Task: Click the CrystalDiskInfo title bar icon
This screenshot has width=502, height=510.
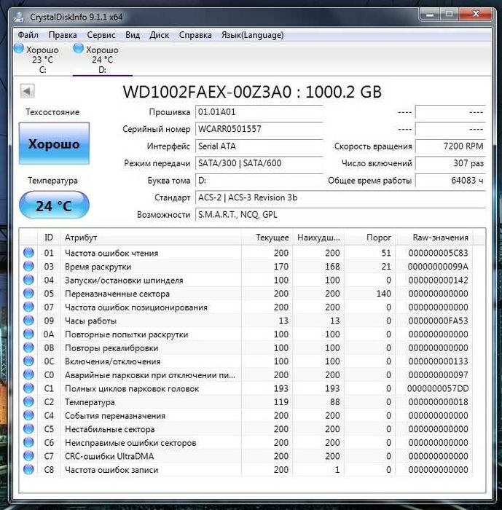Action: [19, 17]
